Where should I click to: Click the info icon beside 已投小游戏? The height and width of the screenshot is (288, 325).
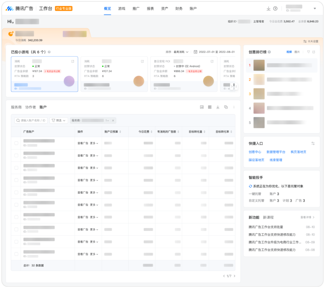coord(49,52)
